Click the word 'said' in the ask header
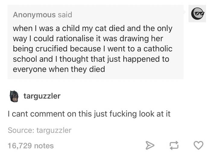This screenshot has height=159, width=211. pos(65,14)
